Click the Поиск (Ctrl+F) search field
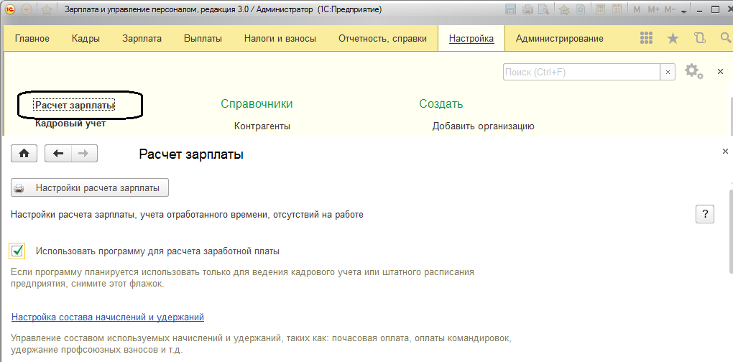733x362 pixels. coord(581,72)
